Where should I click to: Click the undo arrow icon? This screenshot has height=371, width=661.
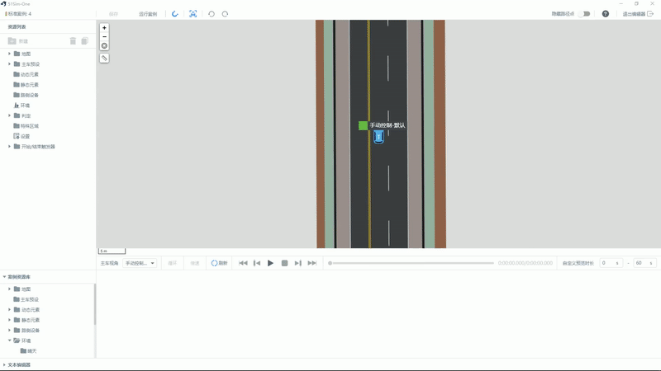[x=212, y=14]
